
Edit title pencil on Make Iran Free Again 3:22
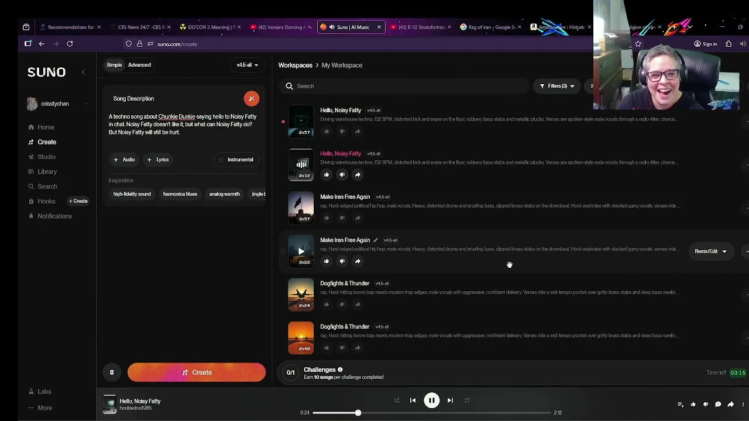[x=376, y=240]
